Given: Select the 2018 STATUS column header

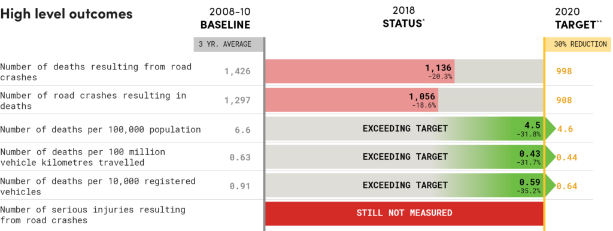Looking at the screenshot, I should [404, 17].
